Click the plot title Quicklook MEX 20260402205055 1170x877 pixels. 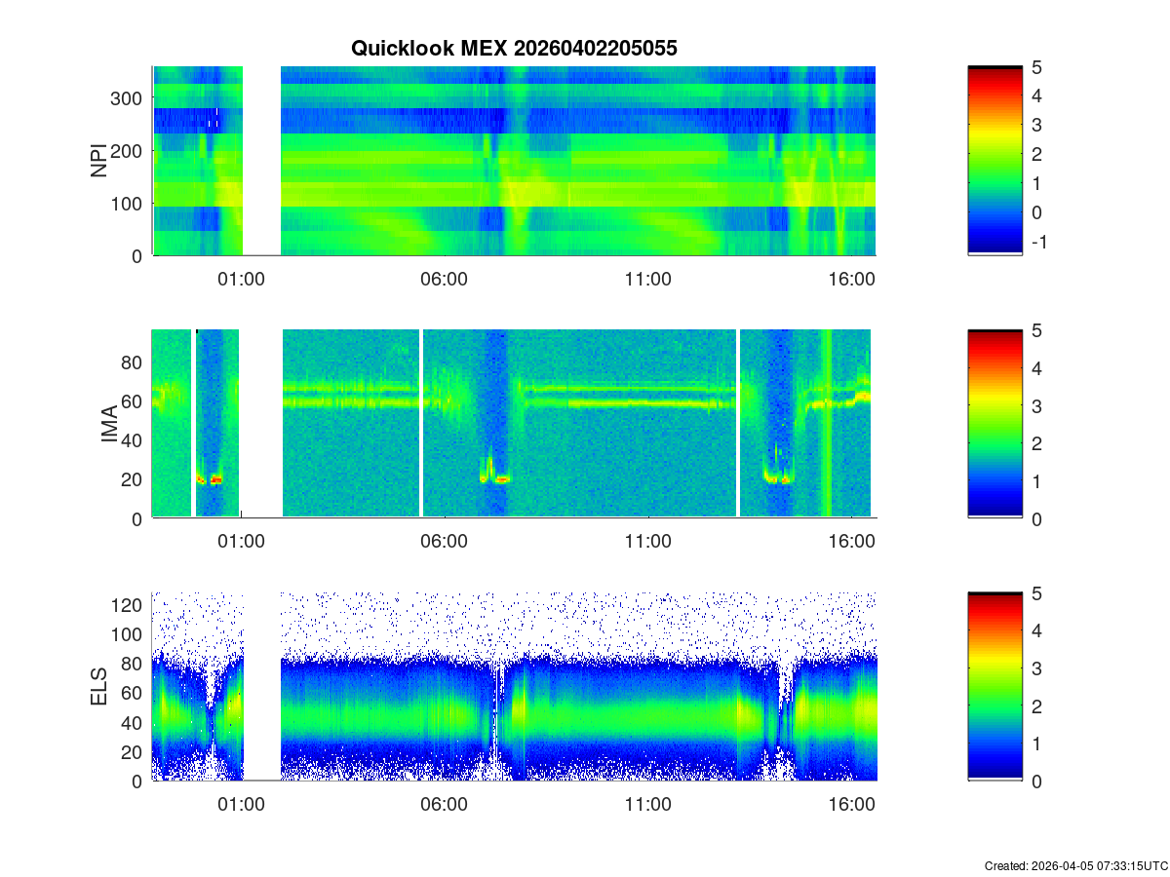click(x=514, y=48)
